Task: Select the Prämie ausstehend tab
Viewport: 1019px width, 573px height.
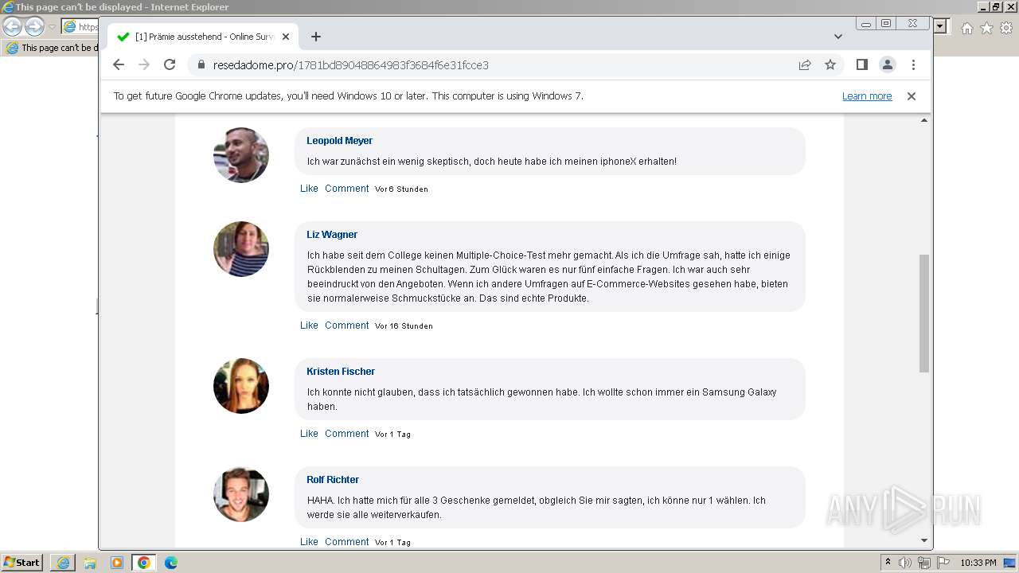Action: [203, 37]
